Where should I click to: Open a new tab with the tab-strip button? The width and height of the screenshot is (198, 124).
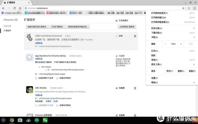35,3
